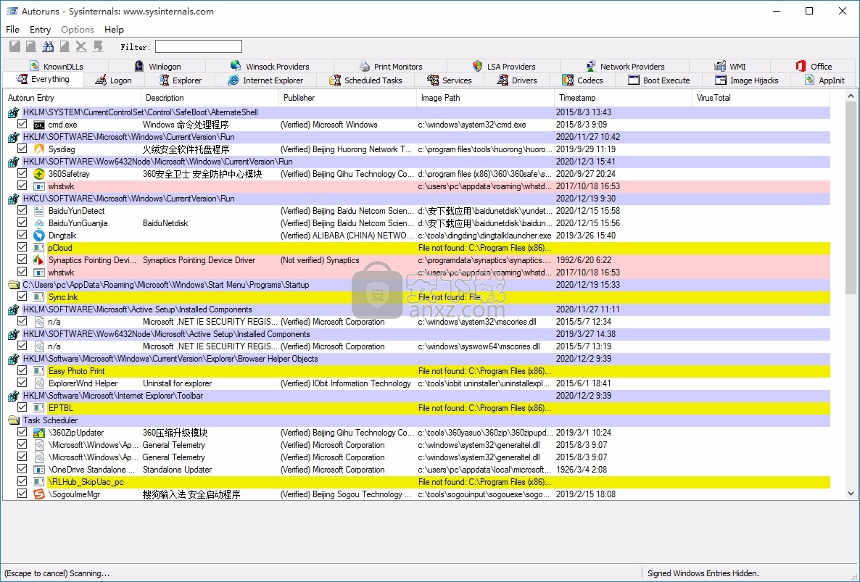The height and width of the screenshot is (582, 860).
Task: Open the Options menu
Action: (x=78, y=30)
